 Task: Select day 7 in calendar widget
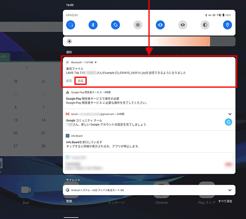(43, 107)
